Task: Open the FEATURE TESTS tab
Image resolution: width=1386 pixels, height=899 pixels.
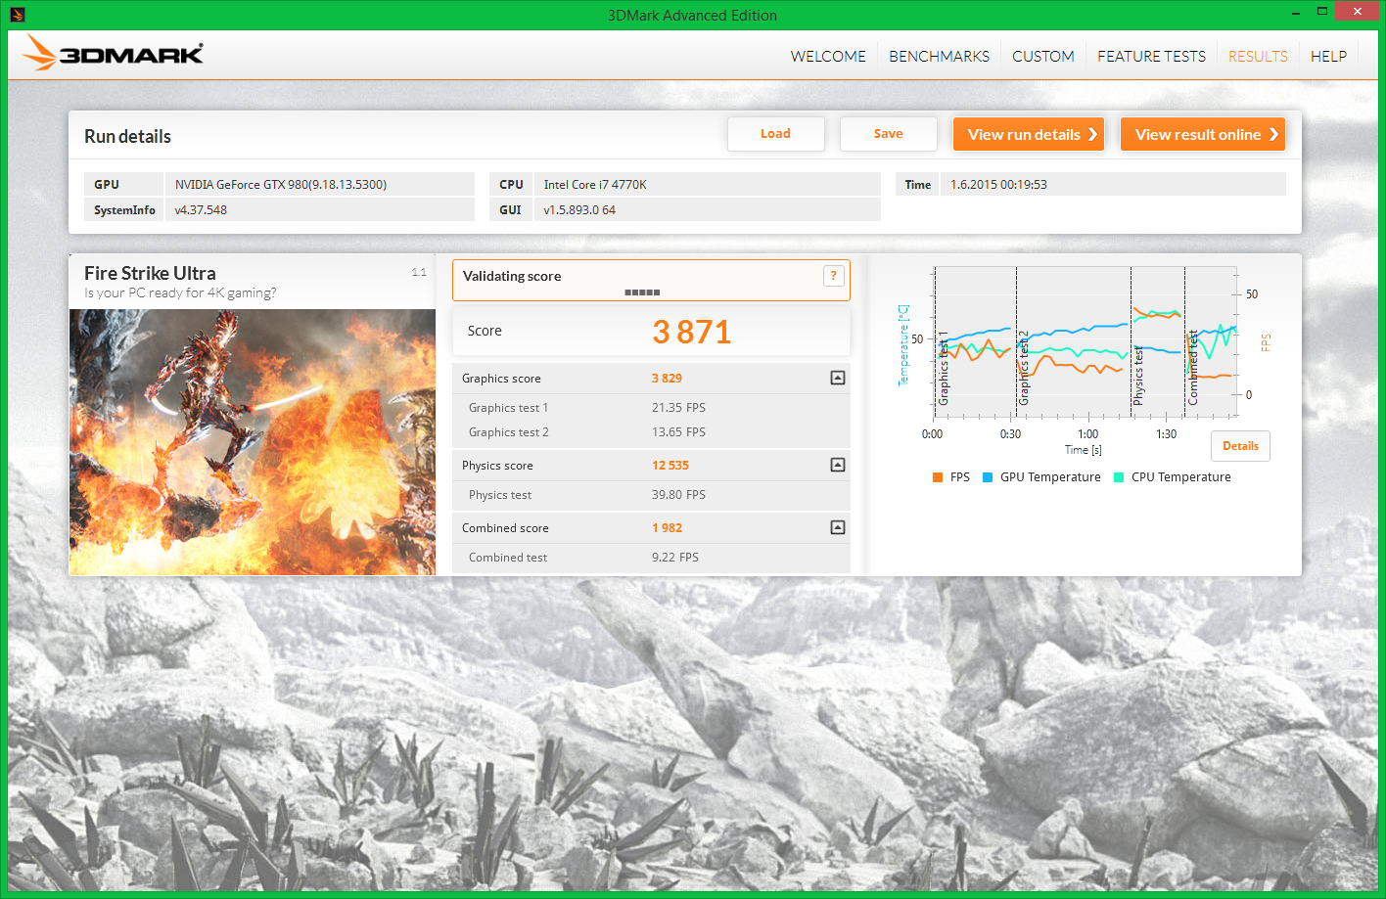Action: tap(1151, 57)
